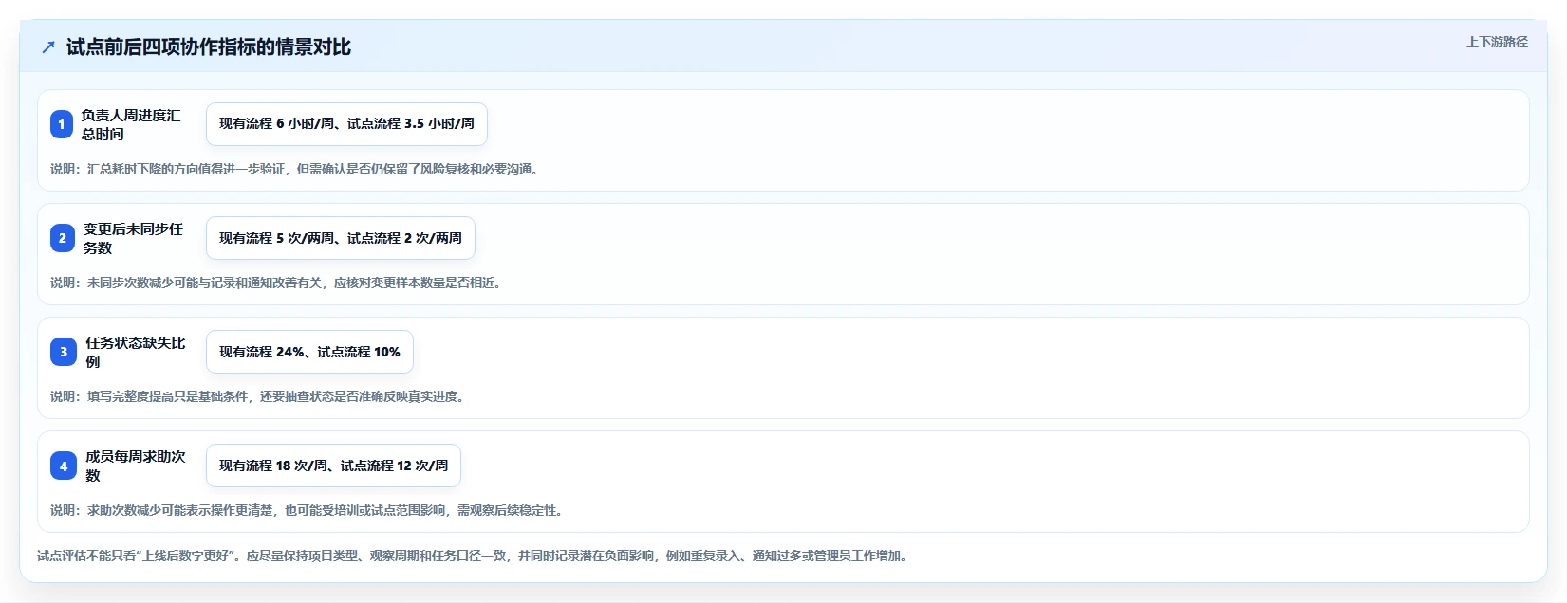Viewport: 1567px width, 603px height.
Task: Click the 现有流程 18 次/周 value chip
Action: point(333,466)
